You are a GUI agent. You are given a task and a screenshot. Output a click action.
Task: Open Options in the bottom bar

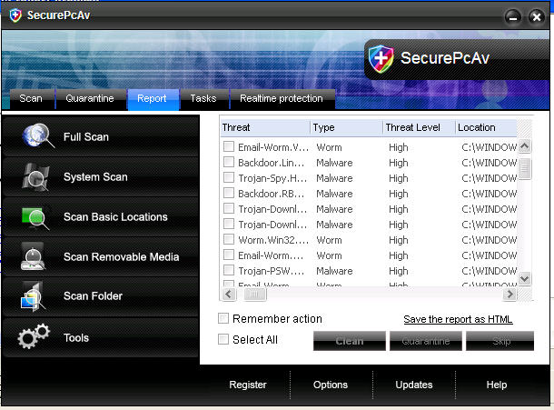(x=331, y=385)
